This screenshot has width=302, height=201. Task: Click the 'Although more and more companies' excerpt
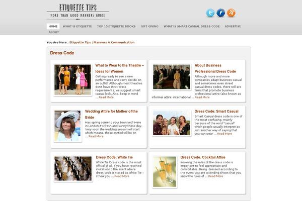(x=218, y=85)
